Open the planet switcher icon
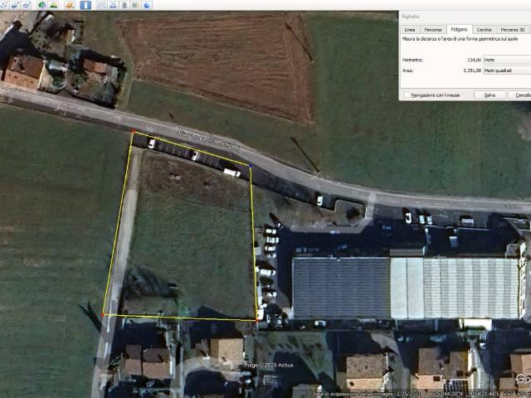 [69, 5]
